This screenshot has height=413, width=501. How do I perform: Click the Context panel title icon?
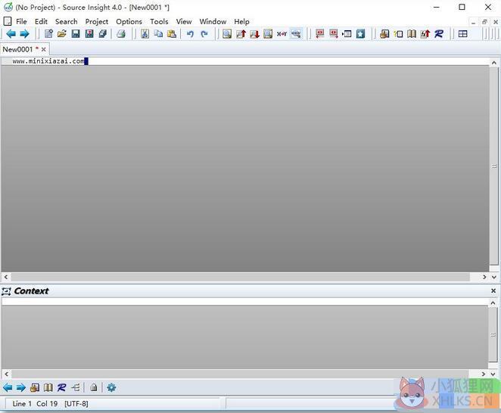[x=6, y=291]
